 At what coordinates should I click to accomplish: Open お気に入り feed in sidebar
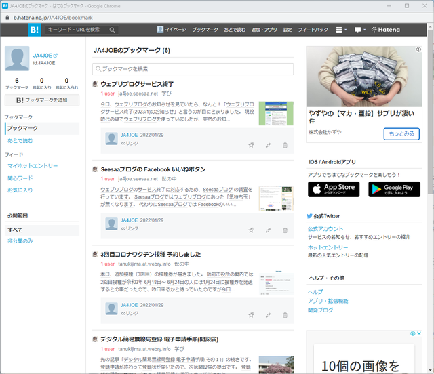[20, 190]
